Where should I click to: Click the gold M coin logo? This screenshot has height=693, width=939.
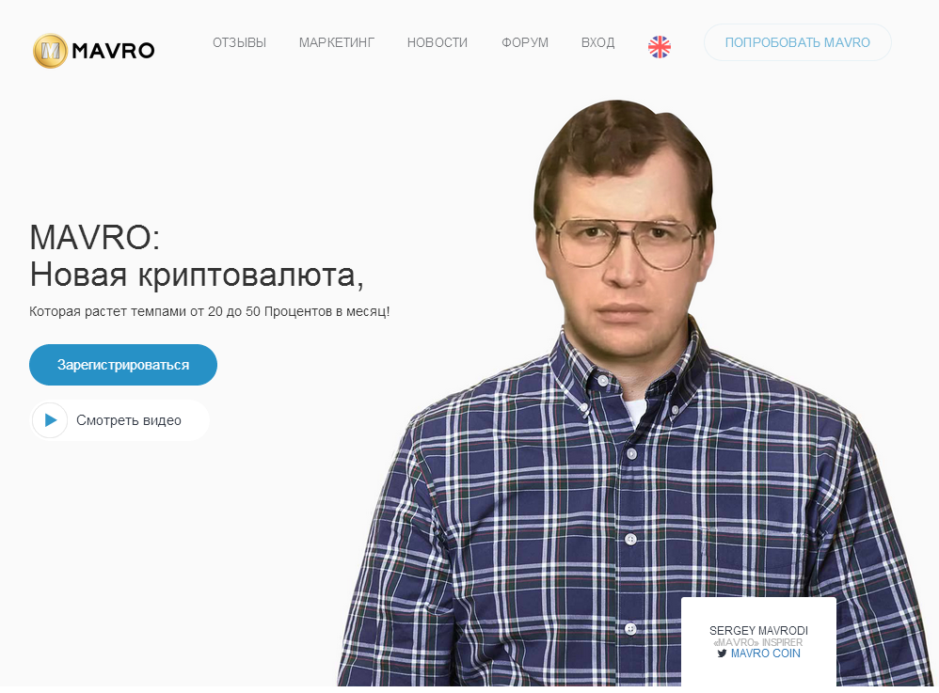pyautogui.click(x=50, y=51)
